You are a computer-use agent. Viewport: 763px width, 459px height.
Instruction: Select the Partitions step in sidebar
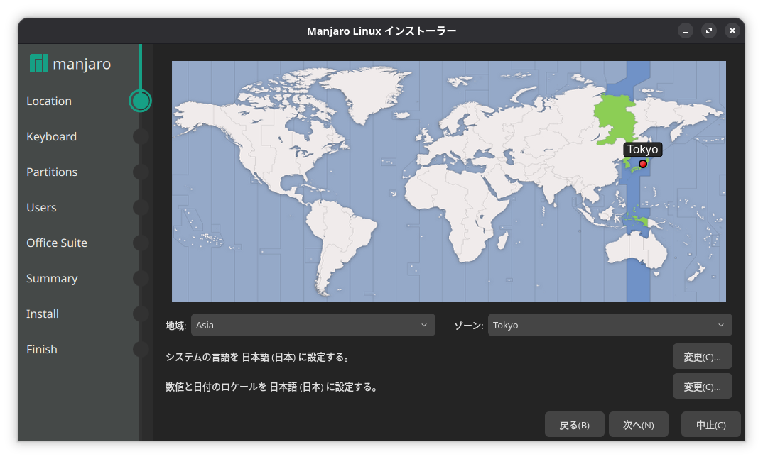[52, 172]
